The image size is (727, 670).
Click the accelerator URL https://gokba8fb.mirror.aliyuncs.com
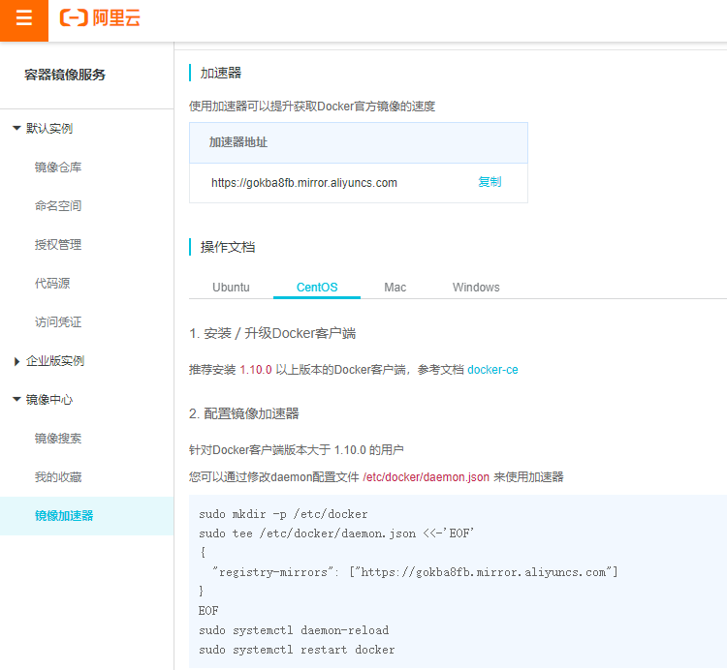304,183
